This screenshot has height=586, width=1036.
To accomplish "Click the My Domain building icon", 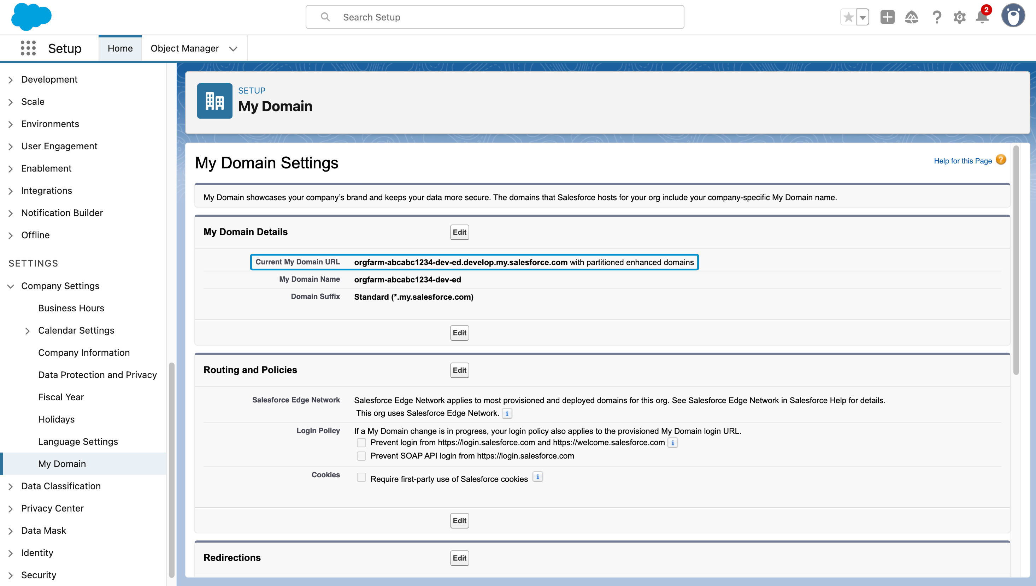I will (x=214, y=101).
